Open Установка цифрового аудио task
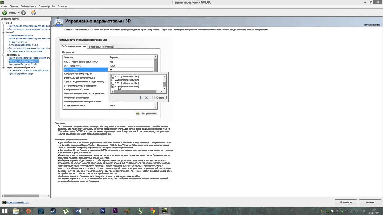The height and width of the screenshot is (215, 383). pyautogui.click(x=24, y=45)
